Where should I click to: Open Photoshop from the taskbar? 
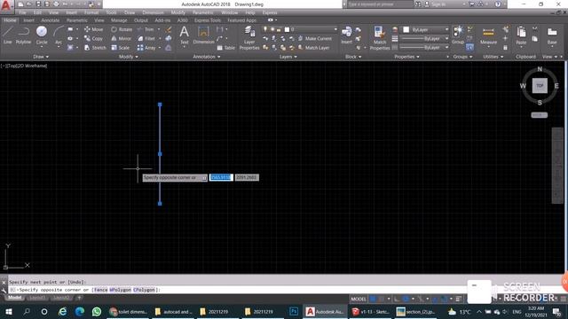(x=294, y=311)
